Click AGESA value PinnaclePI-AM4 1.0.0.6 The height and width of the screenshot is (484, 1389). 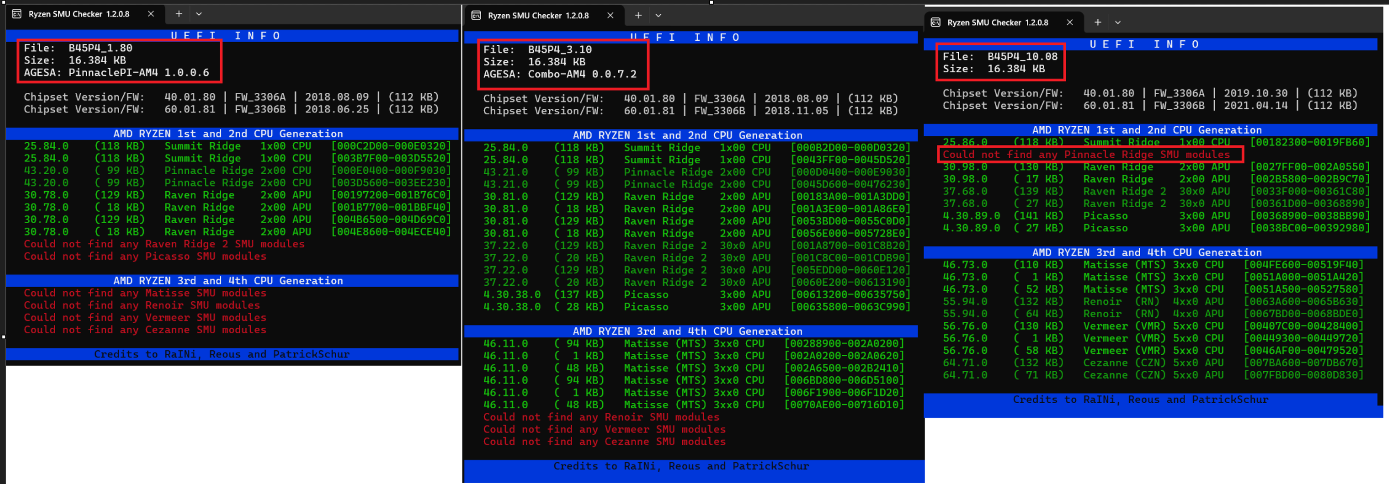(x=138, y=73)
